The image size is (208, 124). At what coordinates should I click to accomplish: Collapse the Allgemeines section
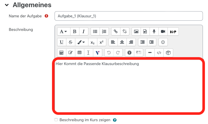[x=7, y=5]
